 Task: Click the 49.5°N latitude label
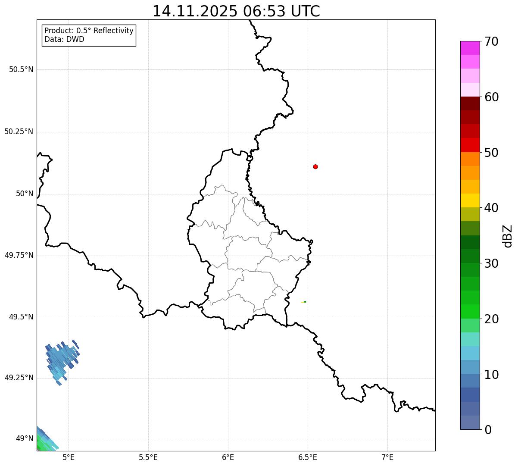click(x=21, y=317)
